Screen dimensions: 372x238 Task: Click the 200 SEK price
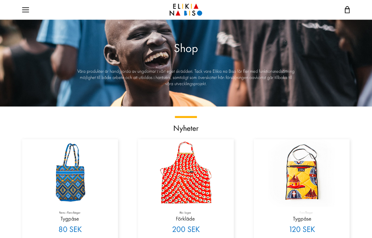coord(186,229)
